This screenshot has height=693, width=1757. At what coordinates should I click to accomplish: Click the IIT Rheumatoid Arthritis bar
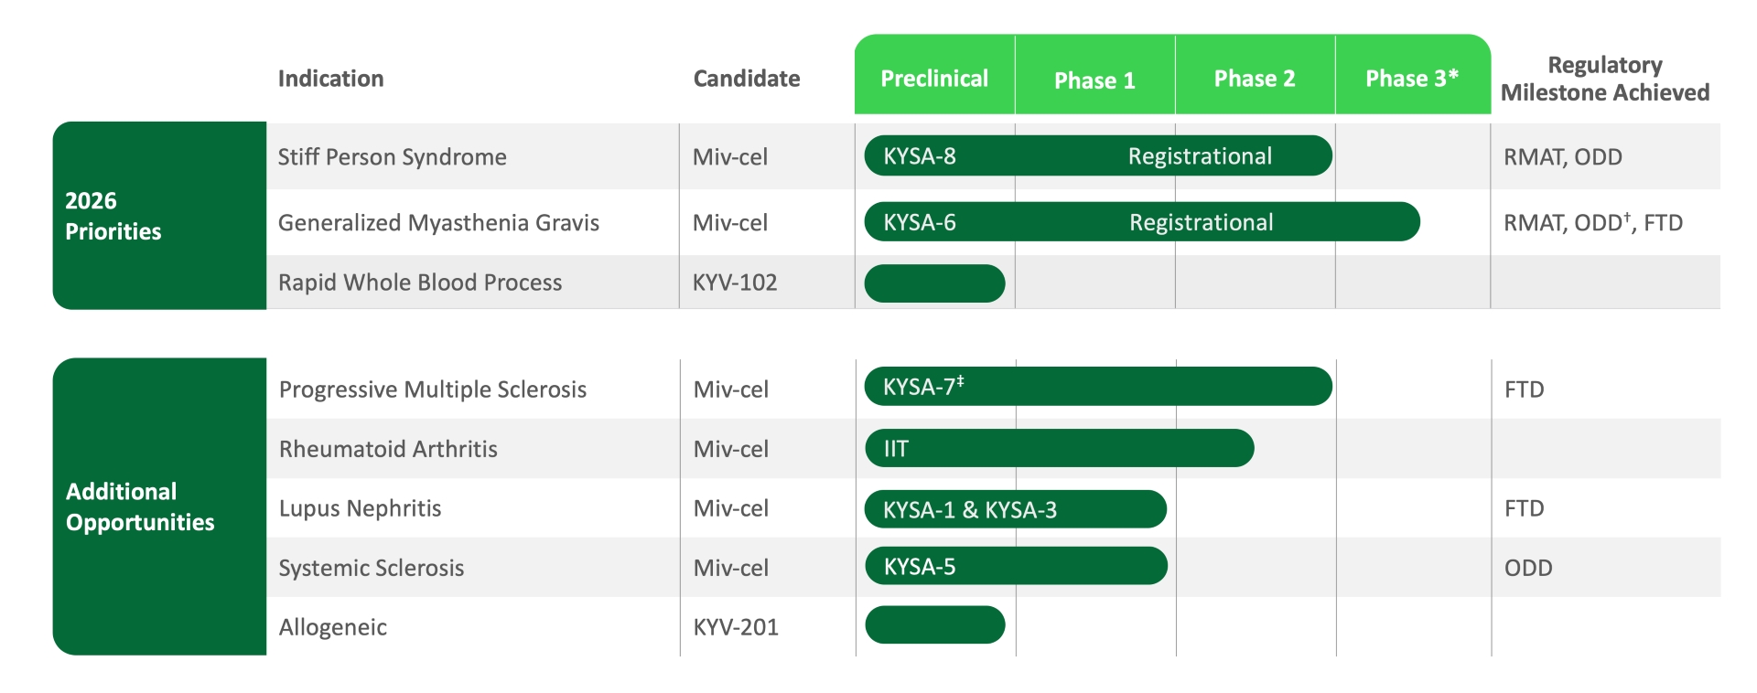pos(1059,449)
